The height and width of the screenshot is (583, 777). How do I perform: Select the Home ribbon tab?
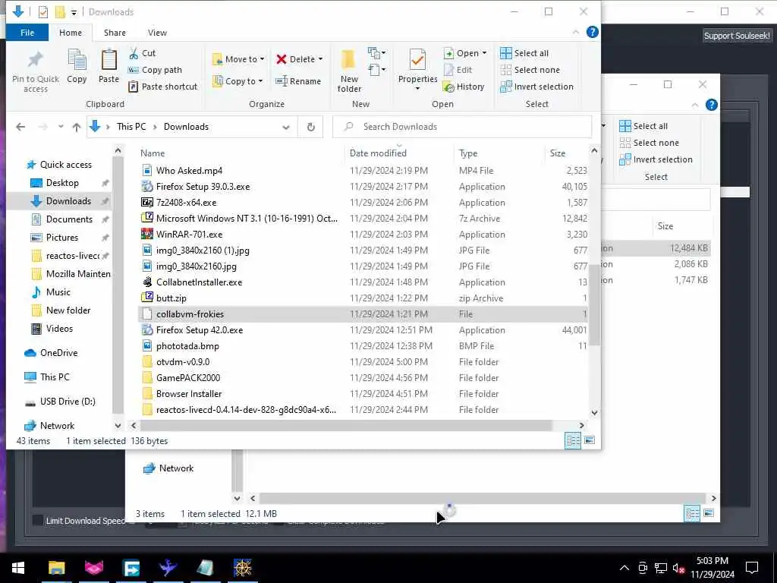(71, 33)
